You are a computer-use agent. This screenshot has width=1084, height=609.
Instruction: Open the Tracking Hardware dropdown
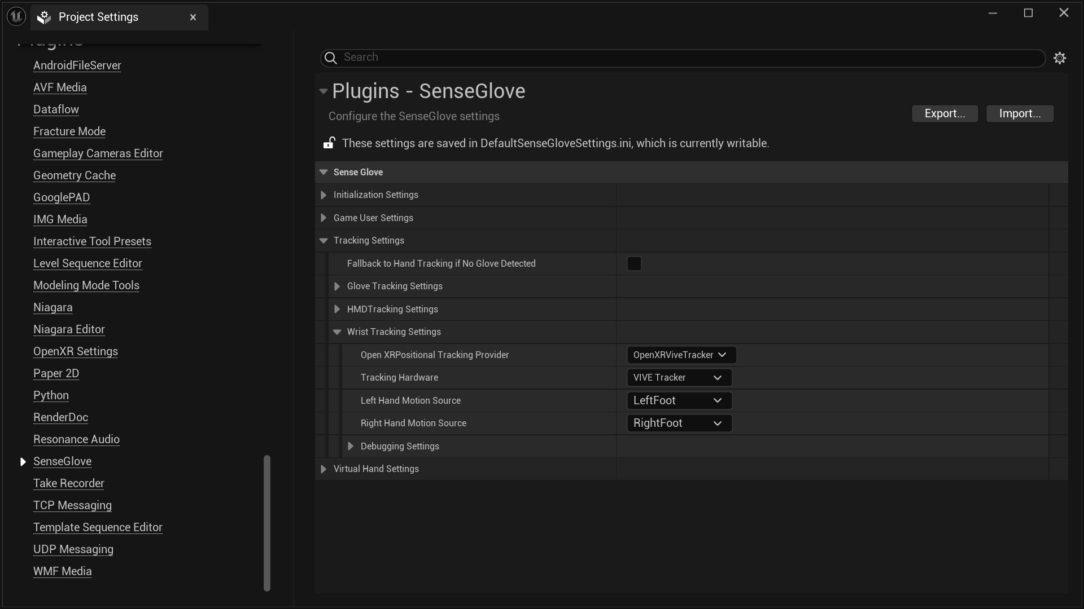click(679, 377)
